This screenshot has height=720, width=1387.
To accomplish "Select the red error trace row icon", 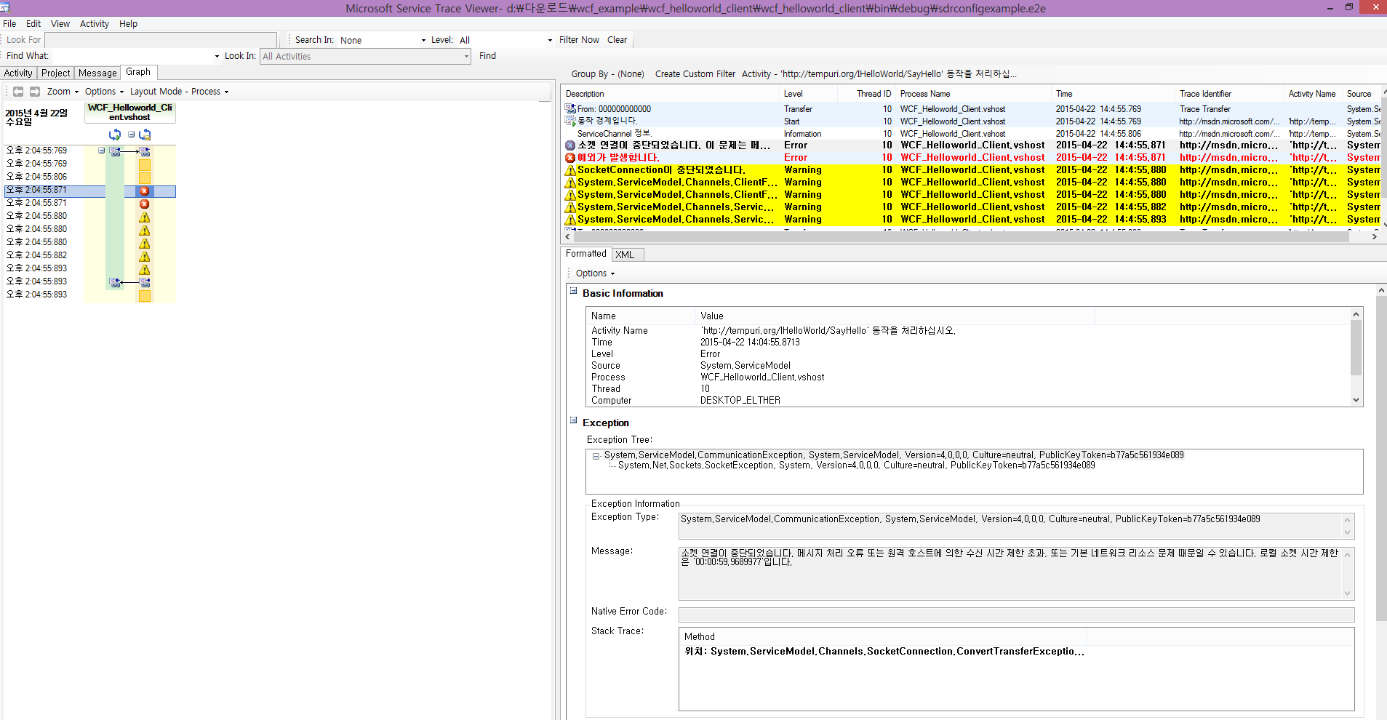I will (570, 158).
